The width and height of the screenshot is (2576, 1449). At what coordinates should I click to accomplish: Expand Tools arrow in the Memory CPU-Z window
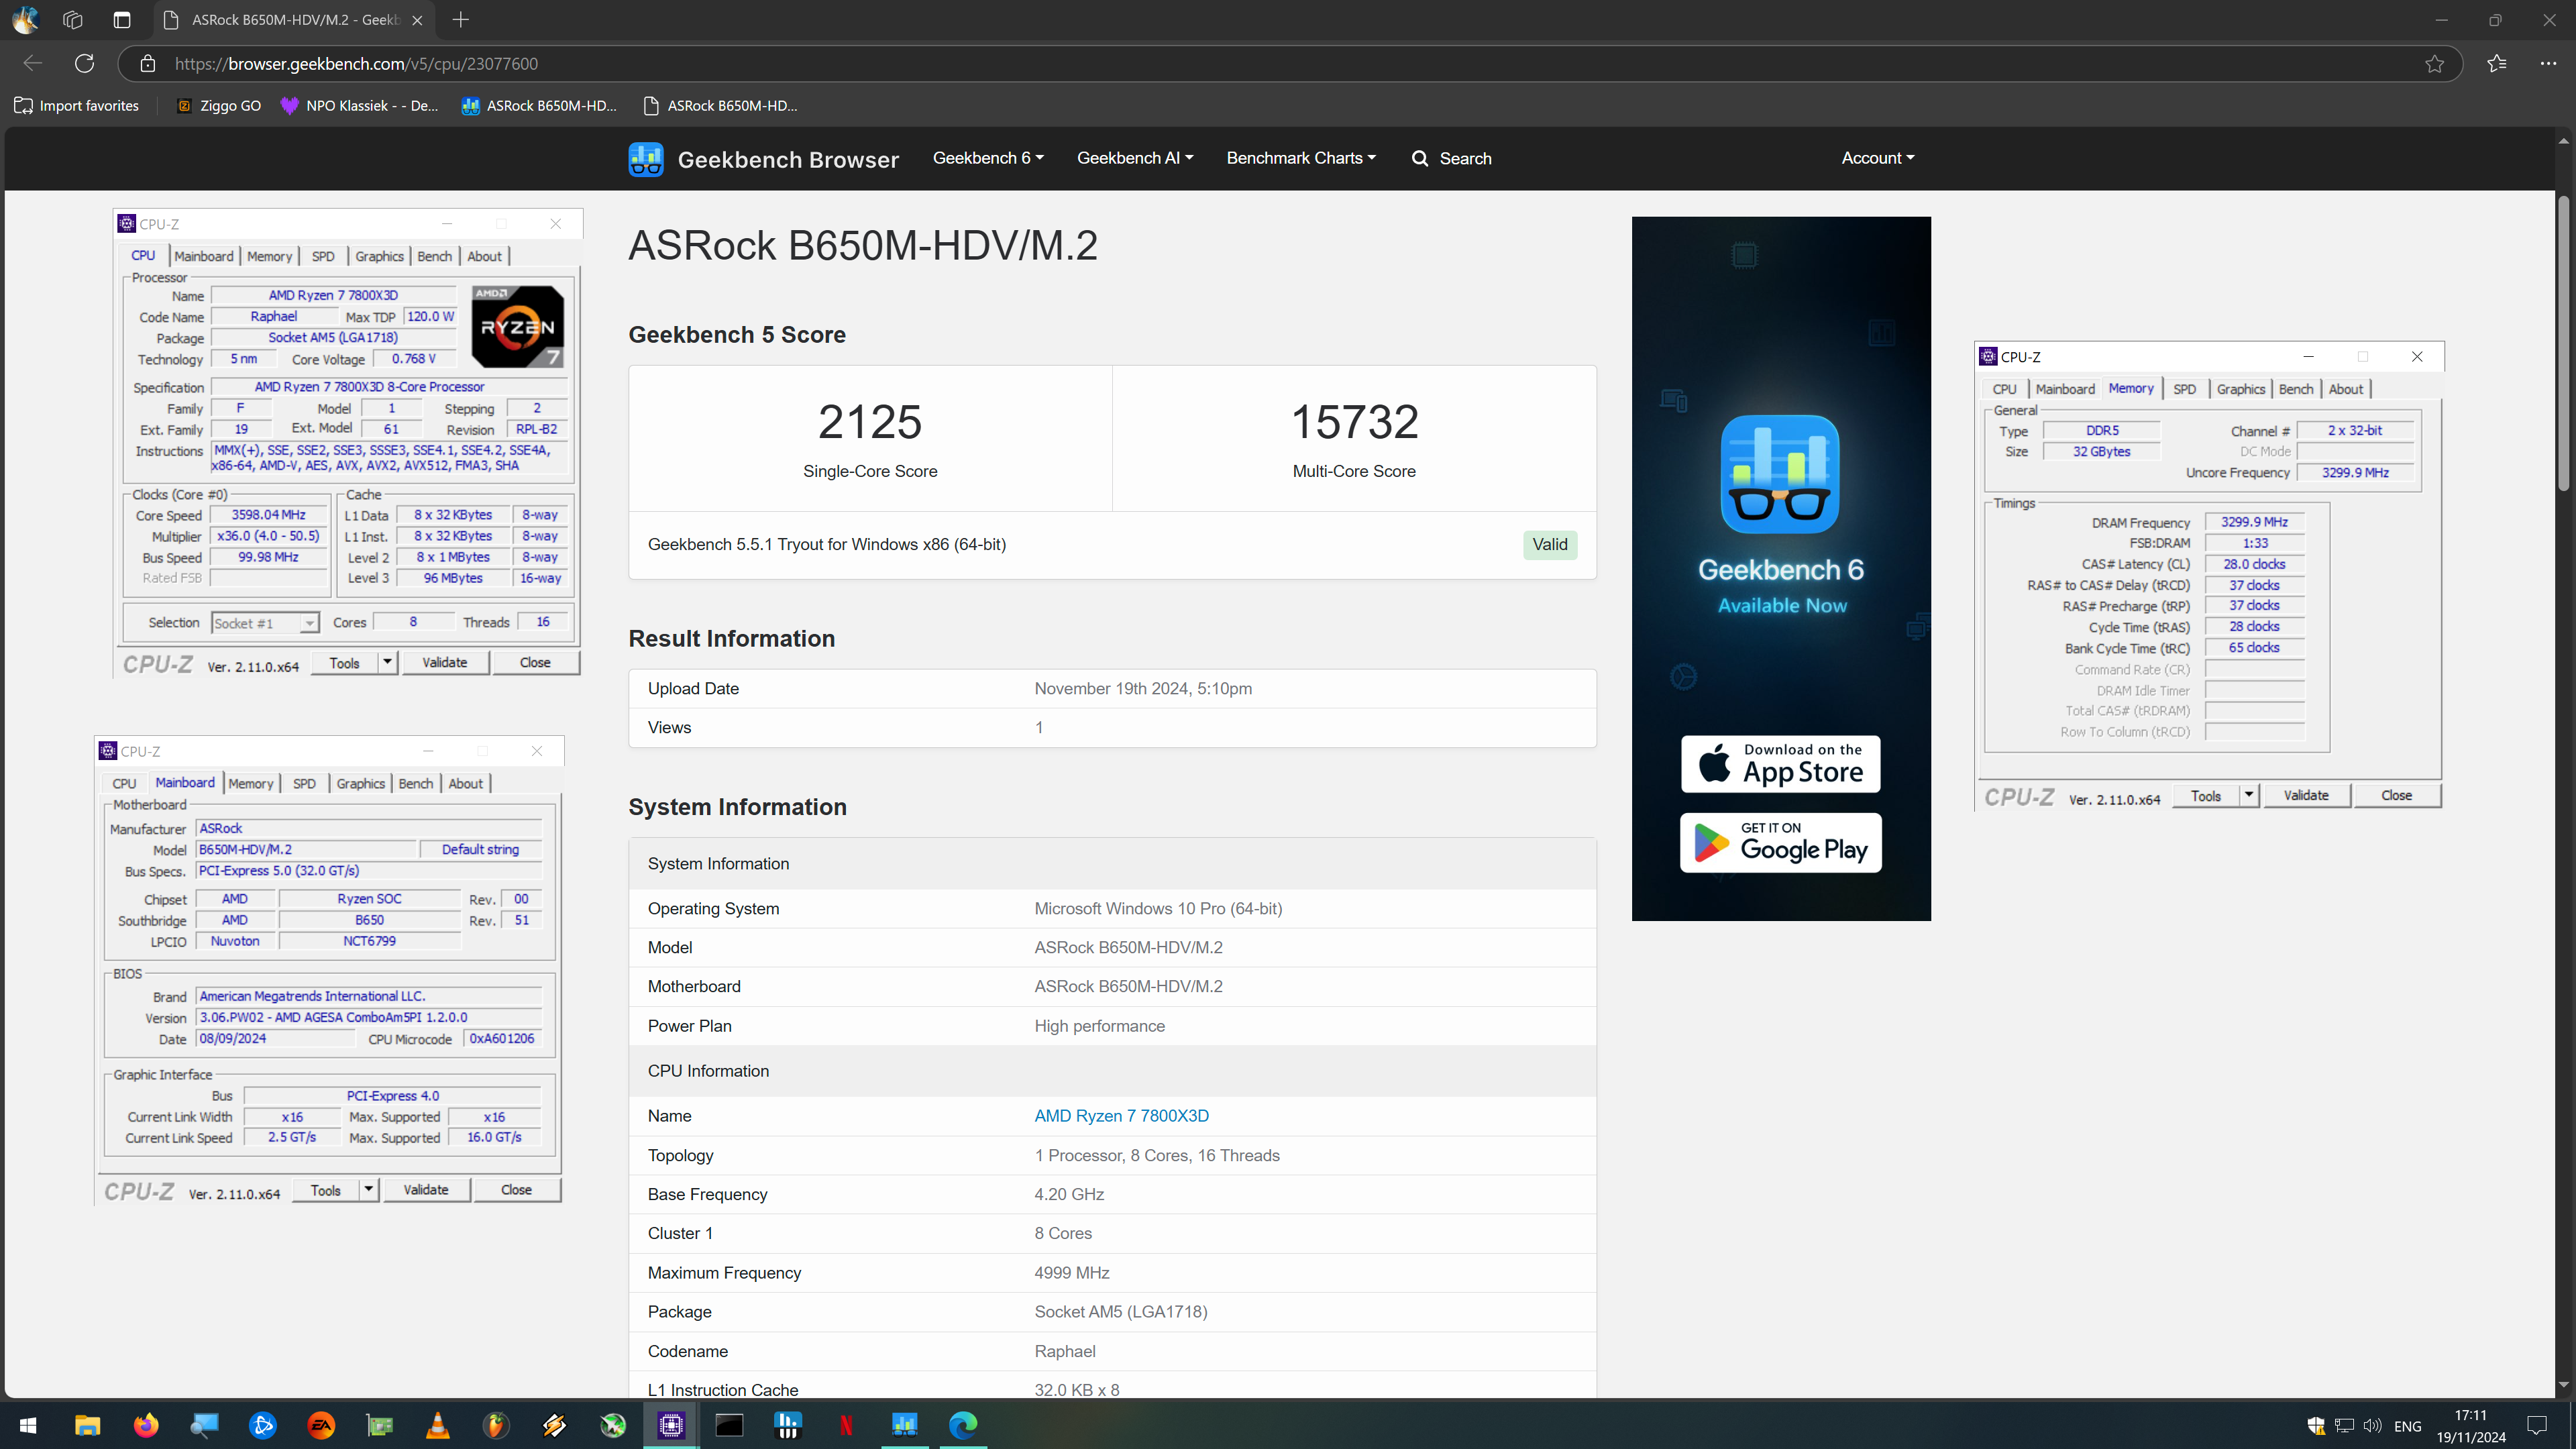pyautogui.click(x=2248, y=796)
